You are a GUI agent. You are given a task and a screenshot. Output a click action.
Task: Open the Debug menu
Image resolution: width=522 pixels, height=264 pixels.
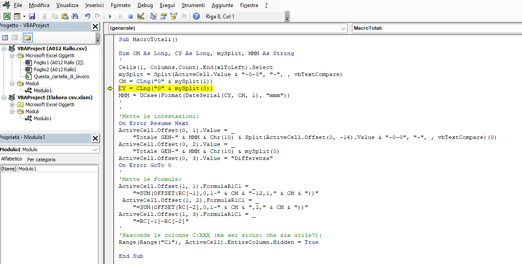click(145, 5)
